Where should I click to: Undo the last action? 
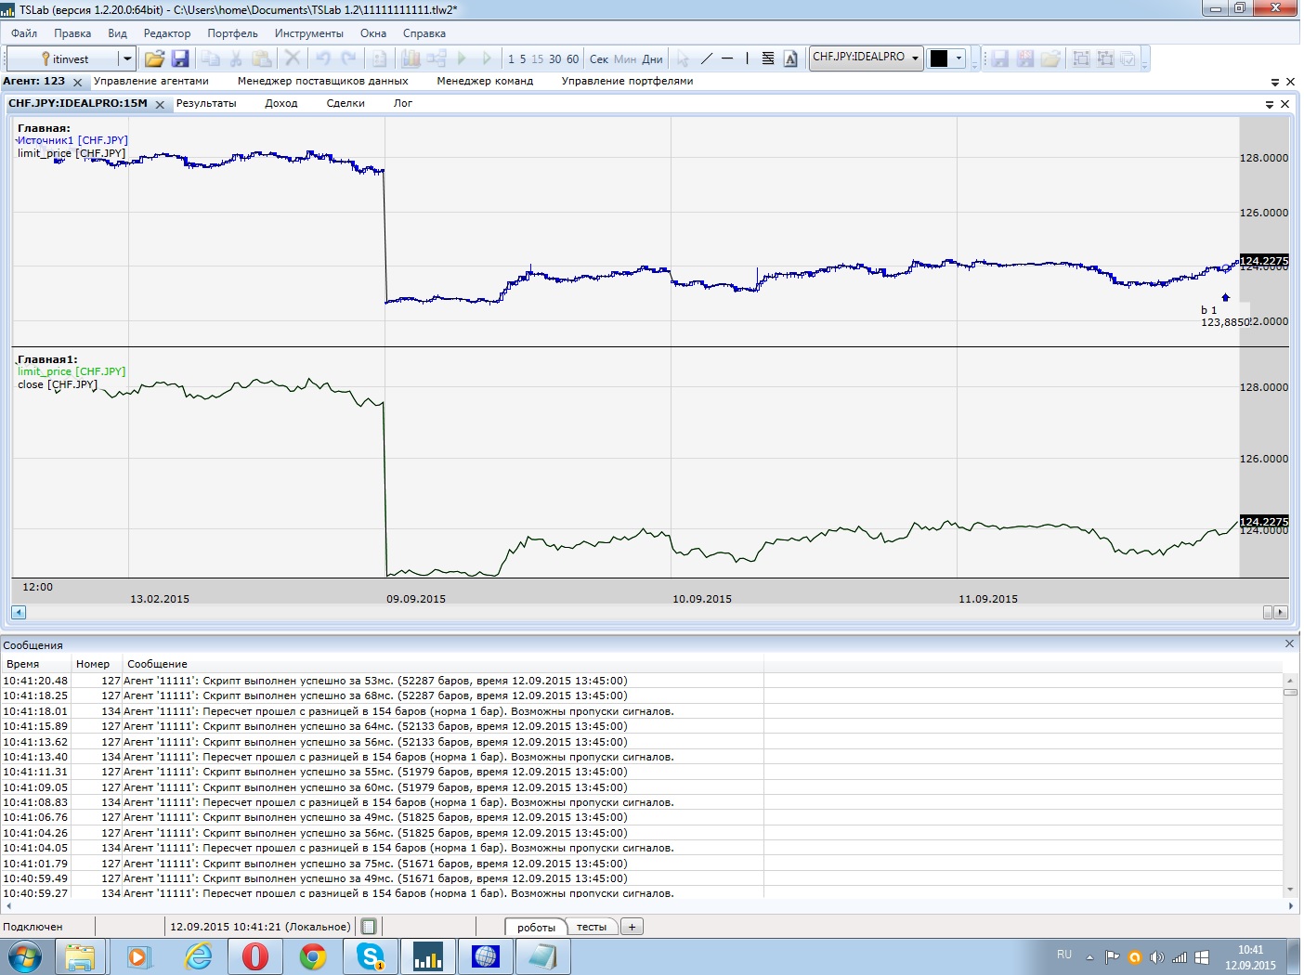(323, 58)
